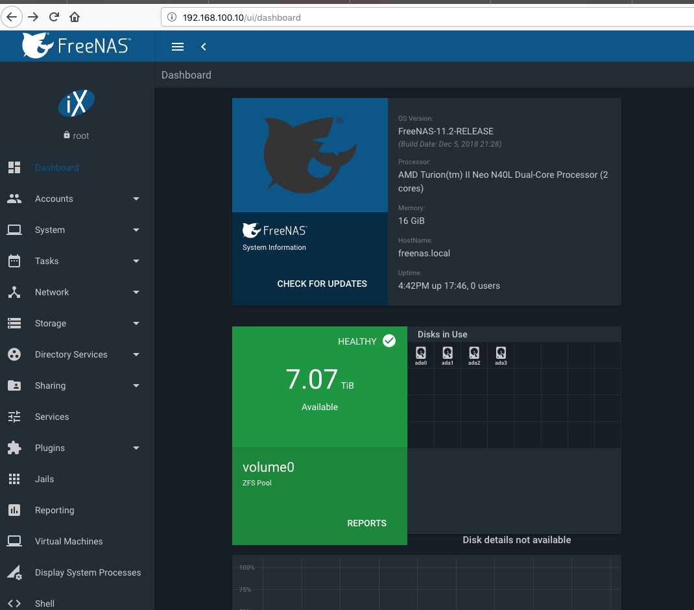
Task: Click the browser back arrow
Action: point(12,18)
